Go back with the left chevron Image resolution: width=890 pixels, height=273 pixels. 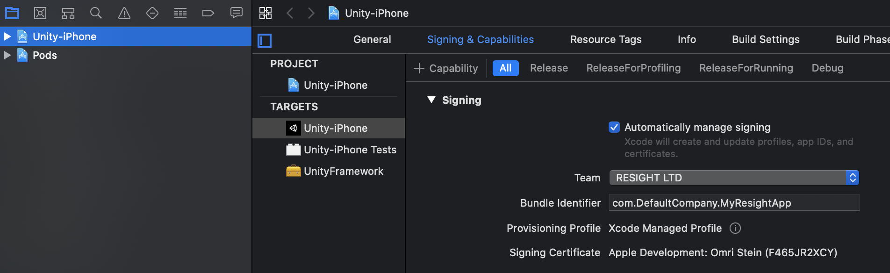[x=290, y=13]
